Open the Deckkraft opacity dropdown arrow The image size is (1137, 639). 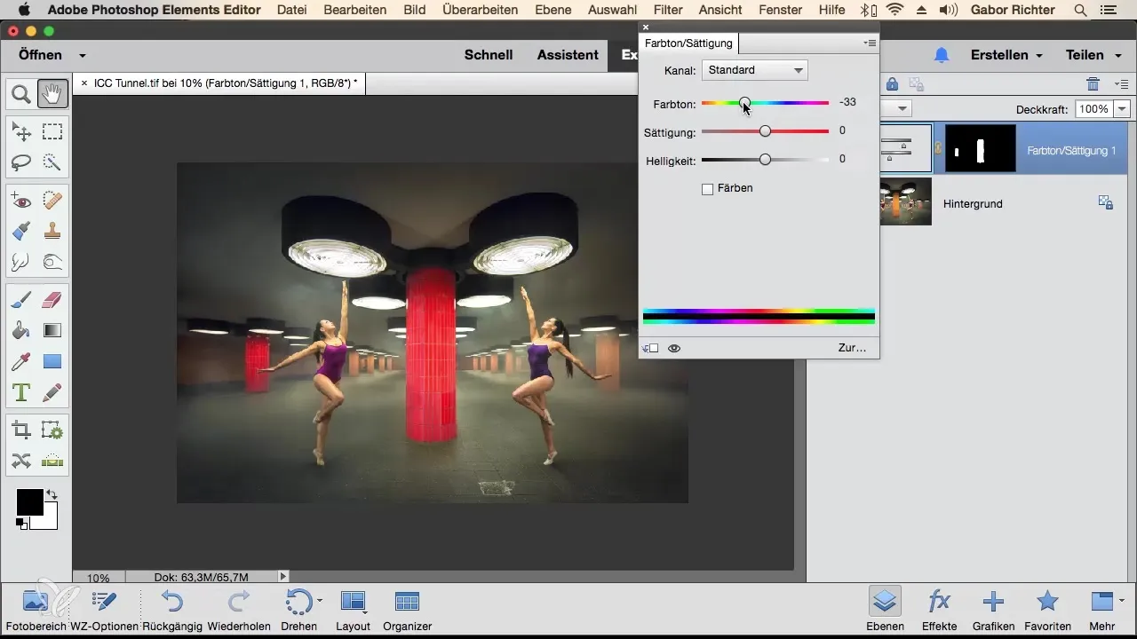click(1121, 109)
